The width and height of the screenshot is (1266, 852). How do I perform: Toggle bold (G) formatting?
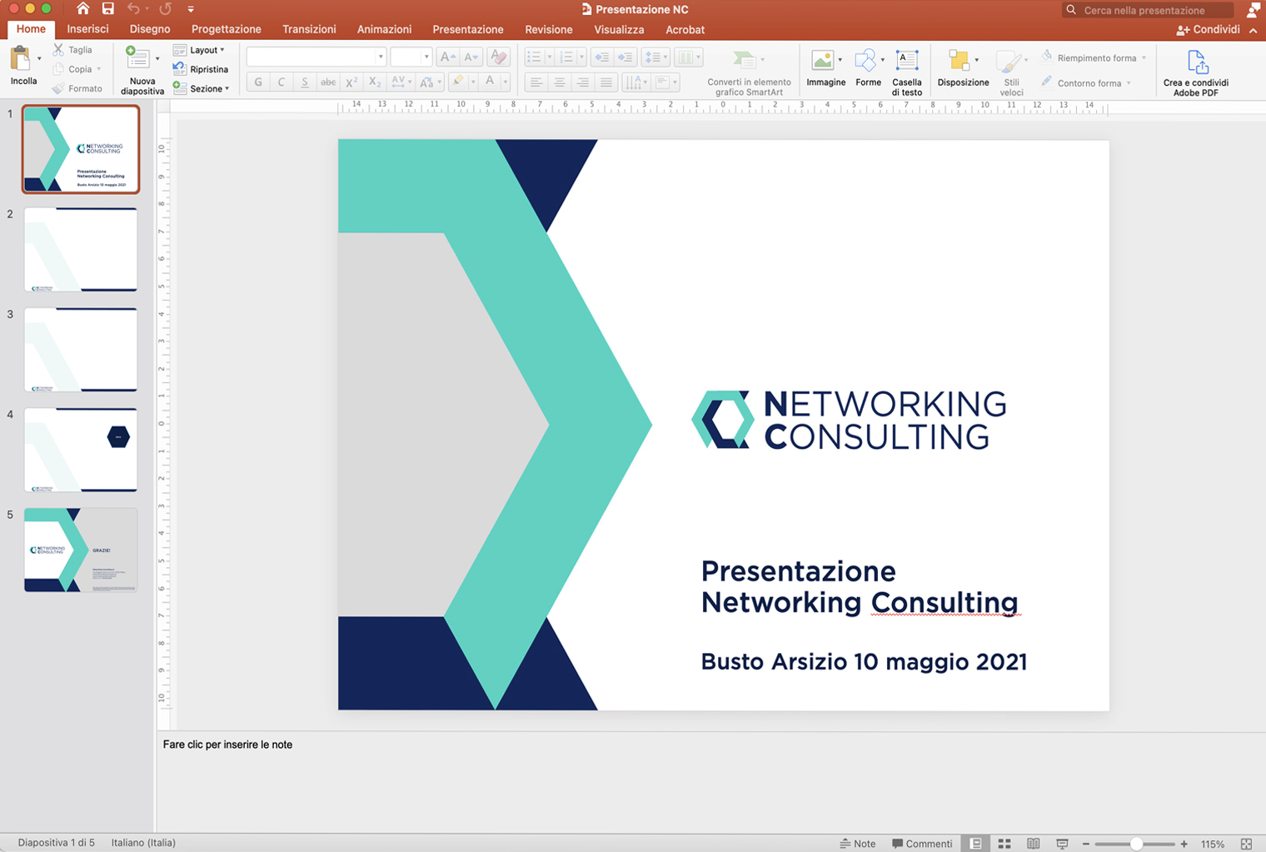click(258, 82)
